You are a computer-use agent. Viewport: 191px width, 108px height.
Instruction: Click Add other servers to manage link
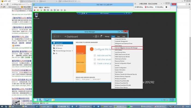tap(104, 59)
